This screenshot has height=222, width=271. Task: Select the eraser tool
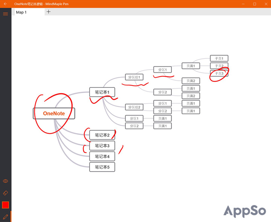[6, 193]
